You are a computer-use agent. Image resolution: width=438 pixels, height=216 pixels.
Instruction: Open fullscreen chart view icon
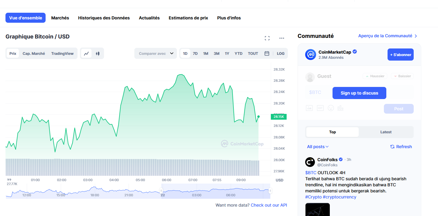(x=267, y=38)
